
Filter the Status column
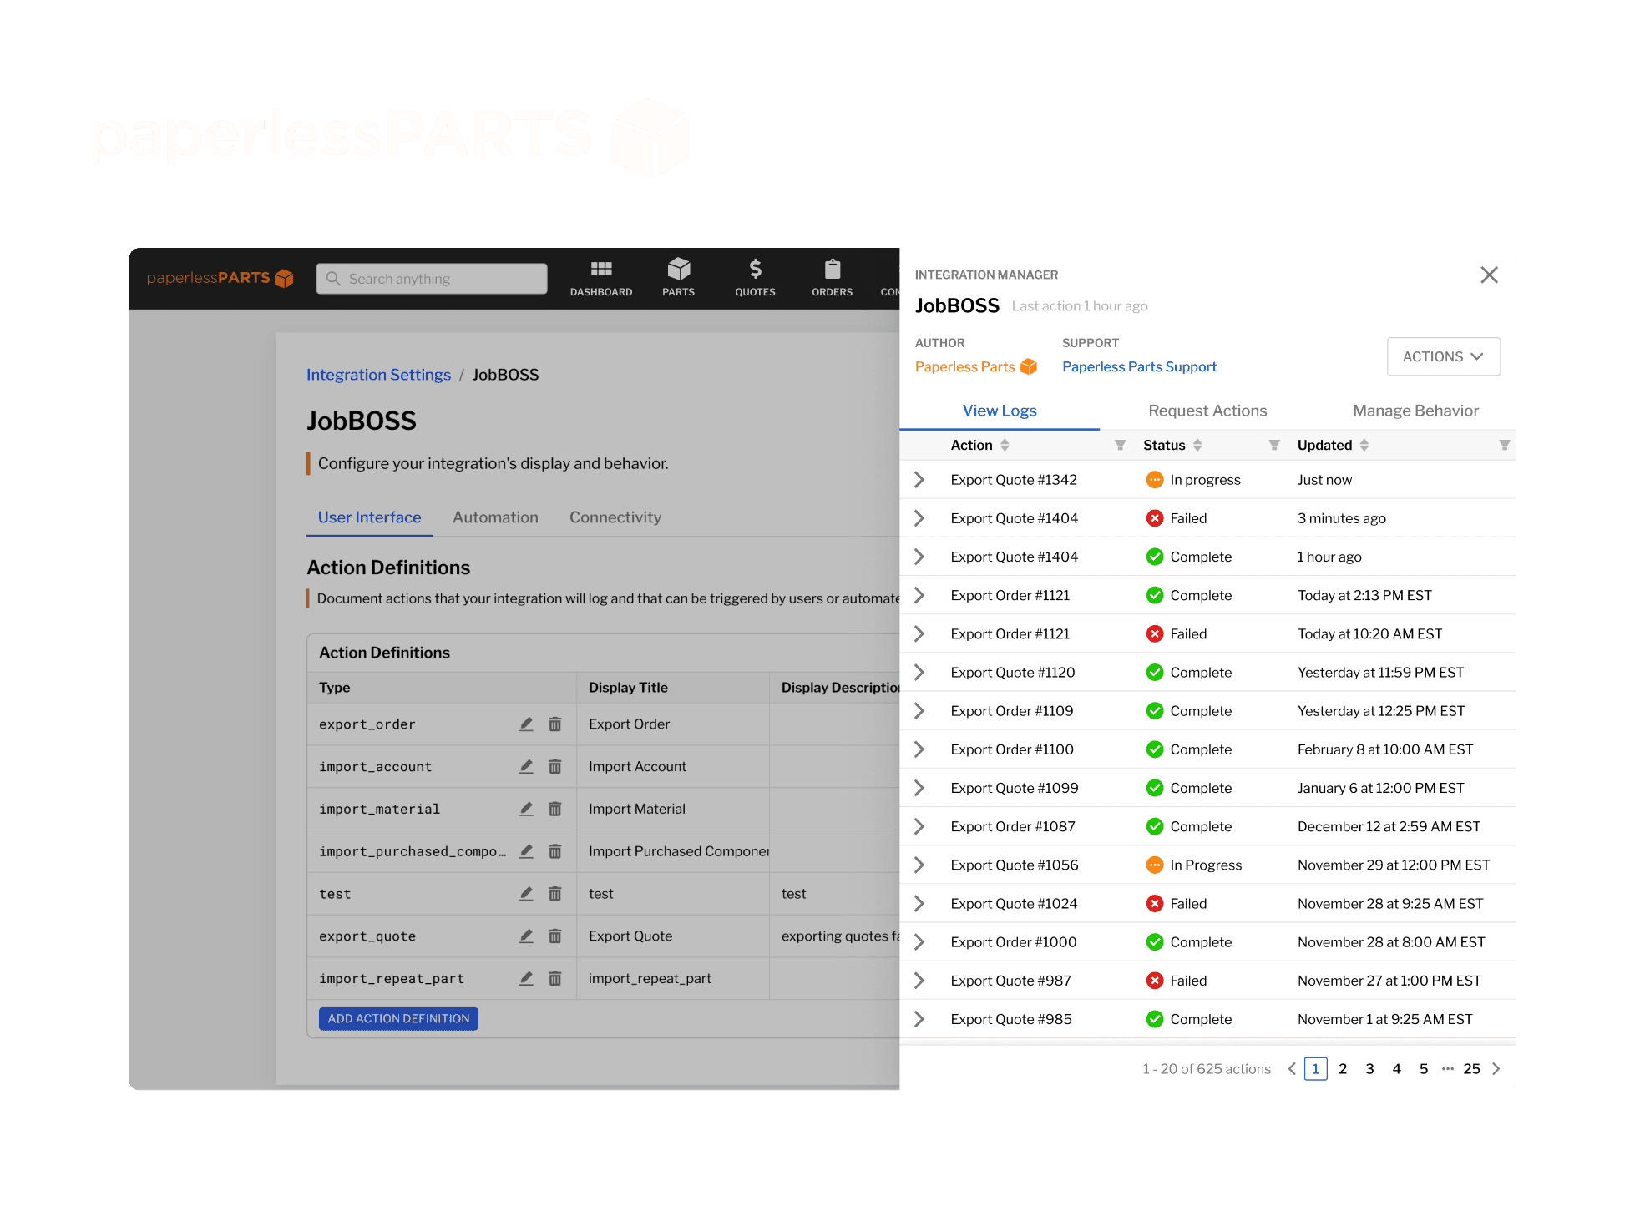1274,446
